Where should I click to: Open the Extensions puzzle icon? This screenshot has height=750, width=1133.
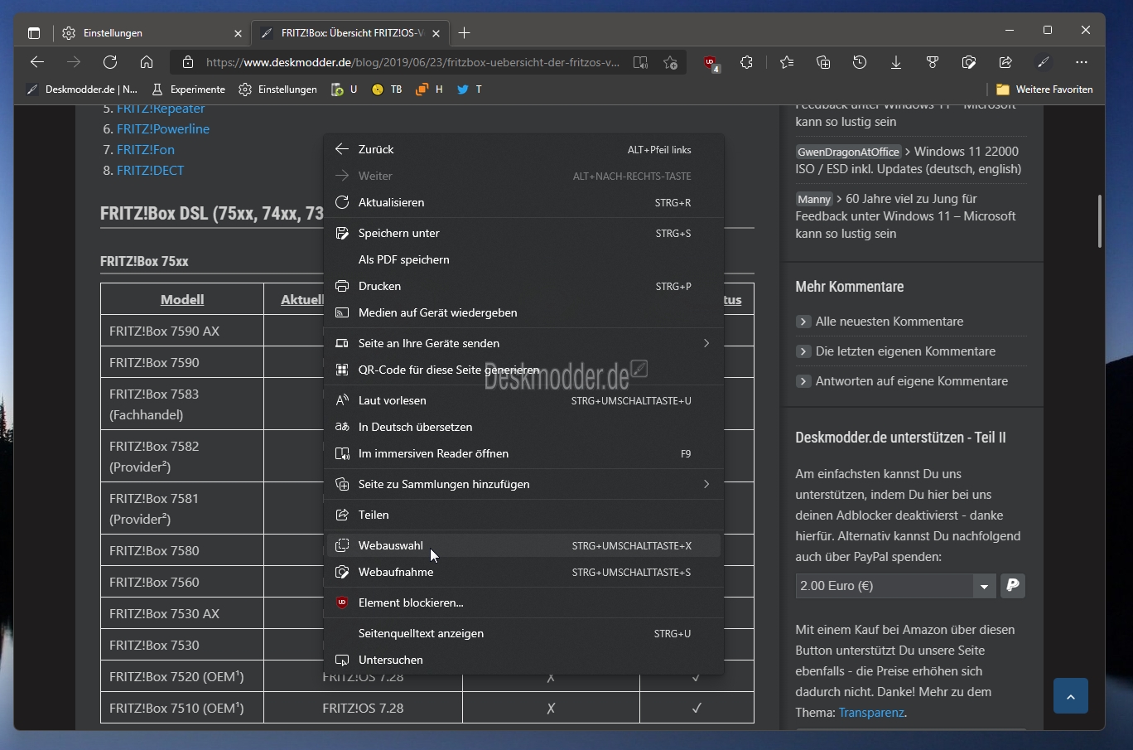pos(747,62)
